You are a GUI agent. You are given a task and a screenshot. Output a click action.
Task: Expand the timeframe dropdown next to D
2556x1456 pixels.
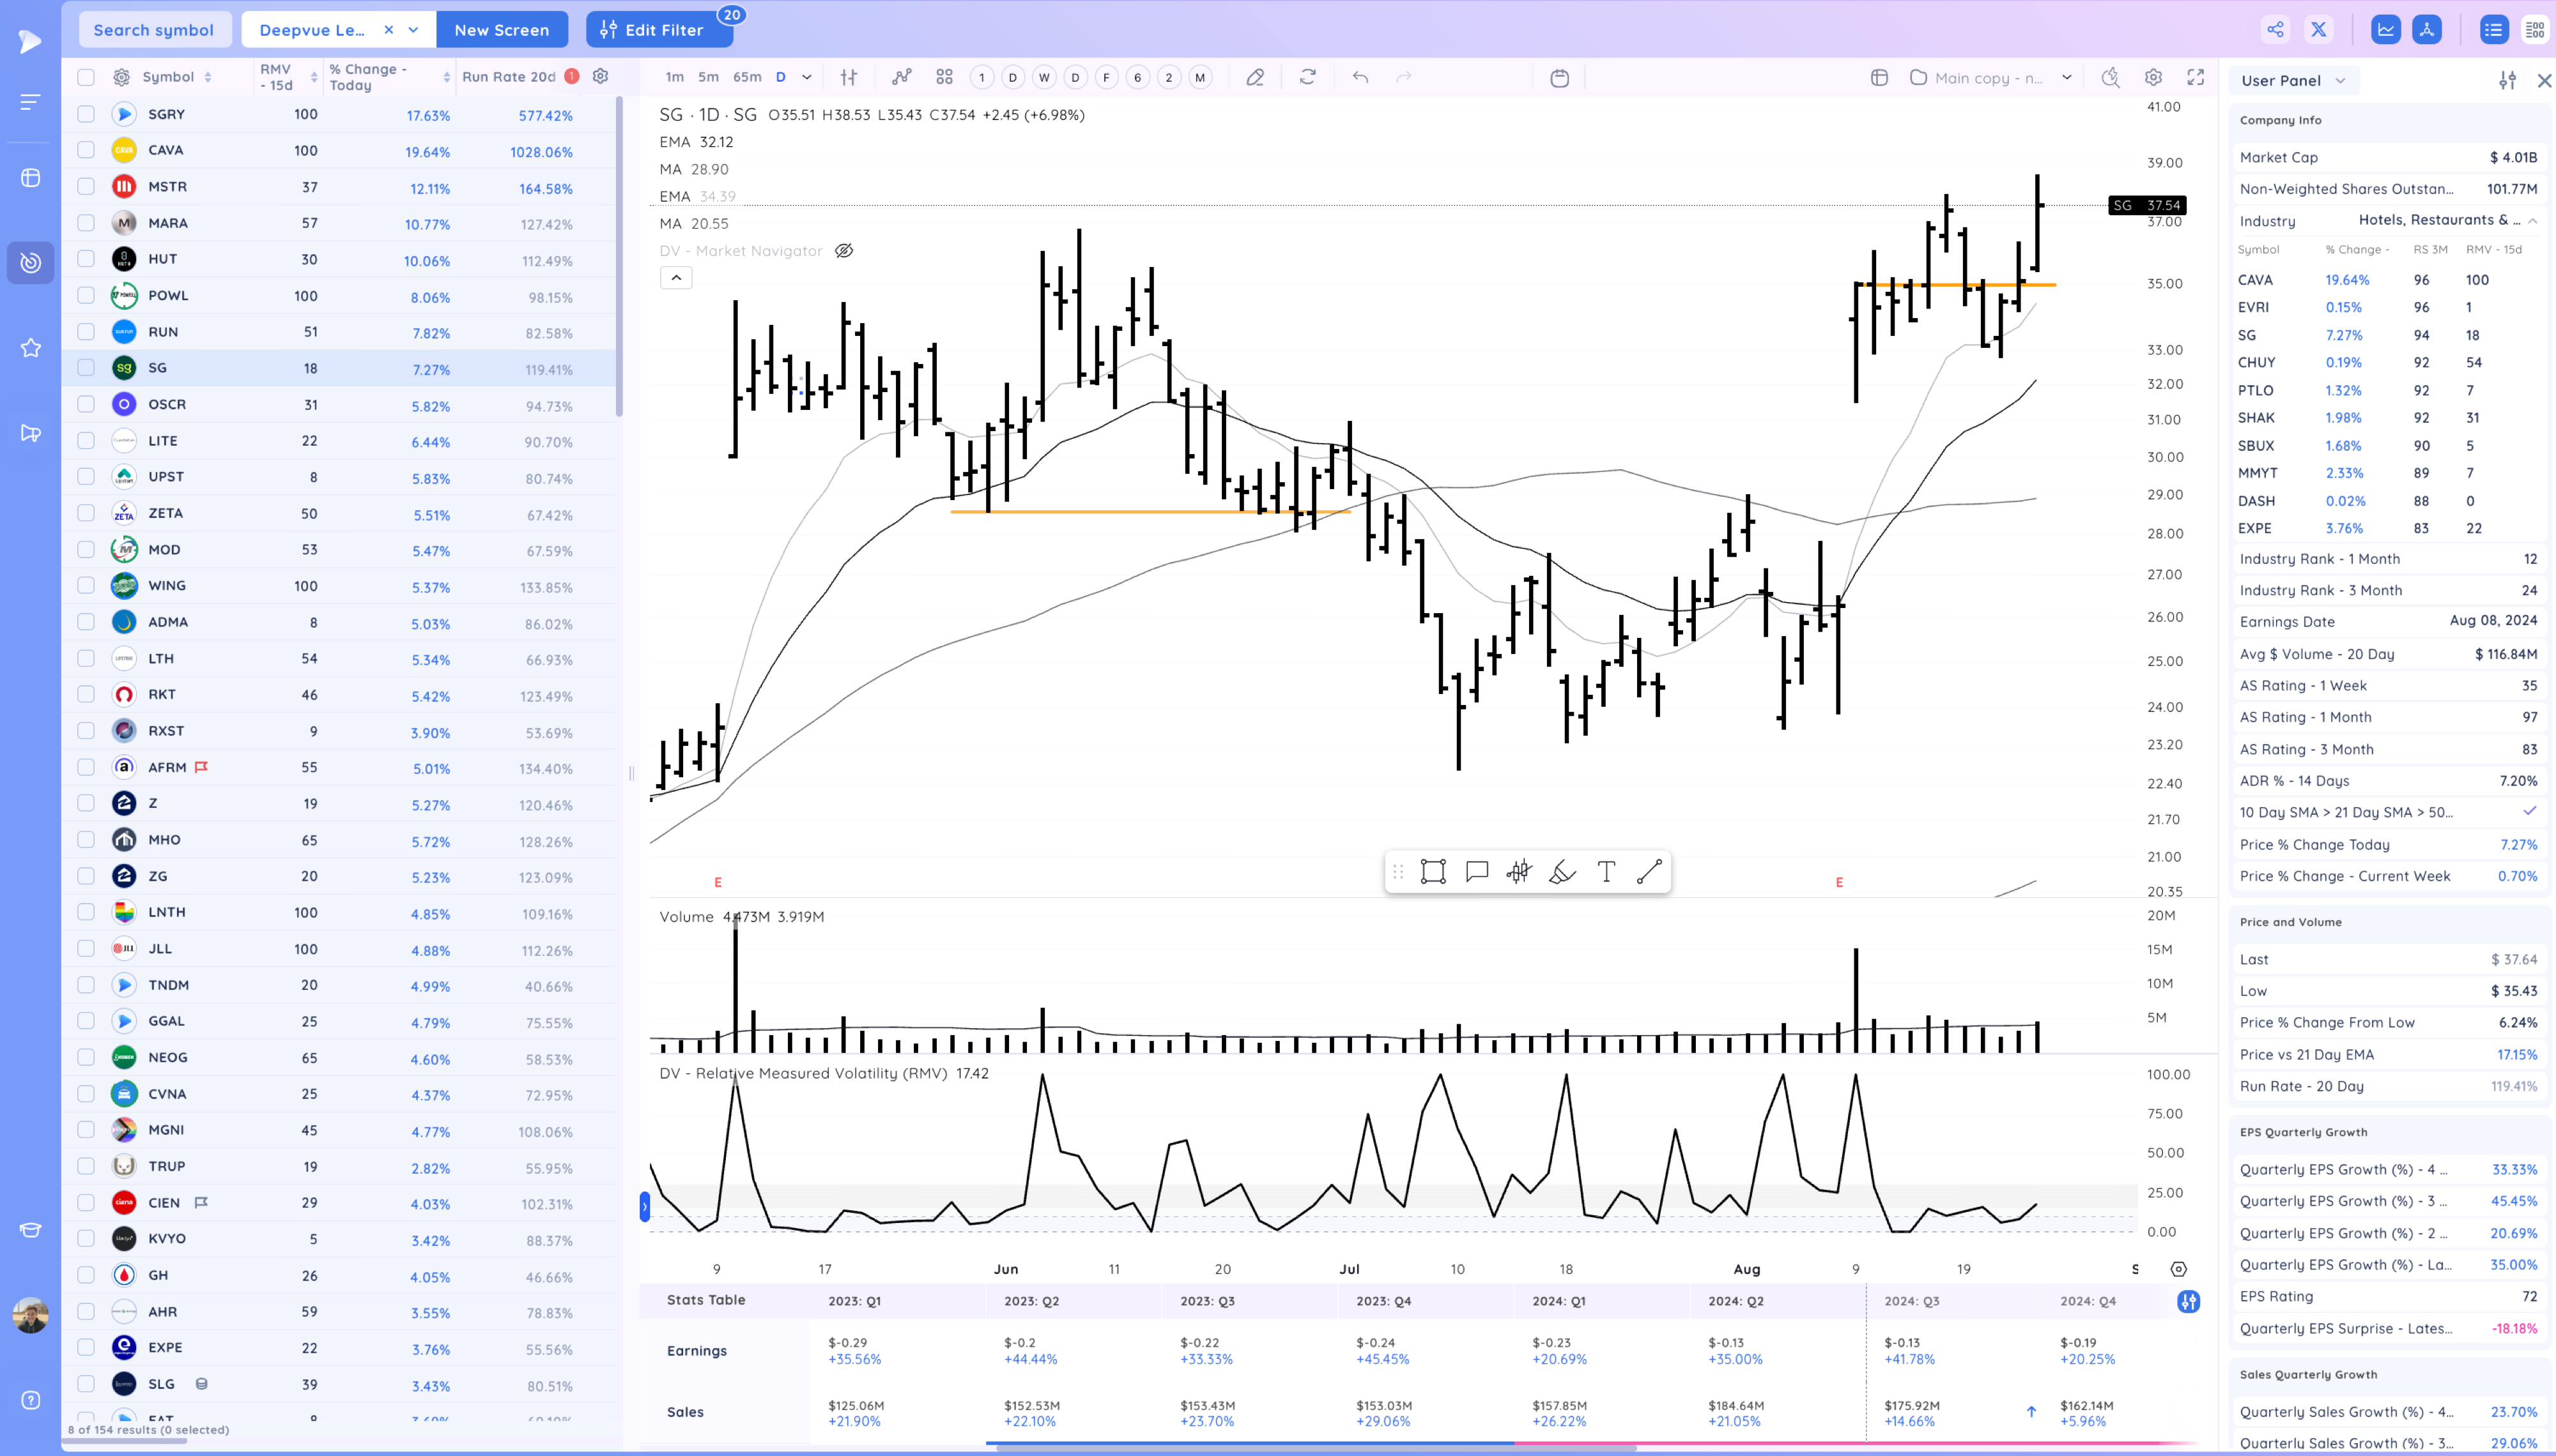[x=806, y=77]
